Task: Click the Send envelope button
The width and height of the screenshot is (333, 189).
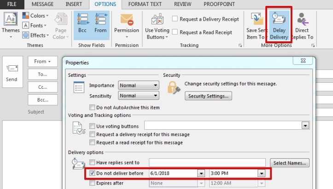Action: 12,72
